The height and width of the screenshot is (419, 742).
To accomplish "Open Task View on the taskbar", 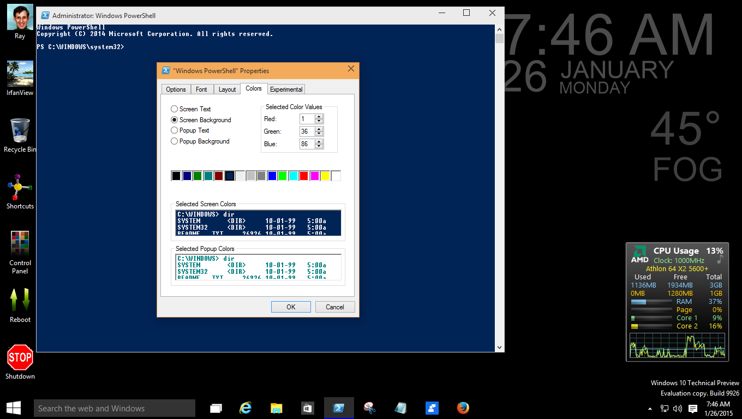I will (x=216, y=408).
